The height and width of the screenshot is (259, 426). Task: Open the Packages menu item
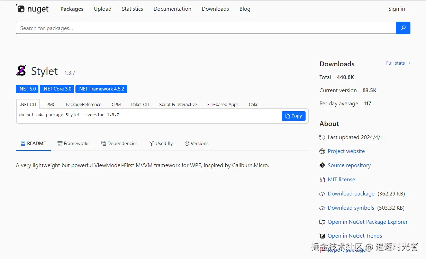(x=72, y=9)
